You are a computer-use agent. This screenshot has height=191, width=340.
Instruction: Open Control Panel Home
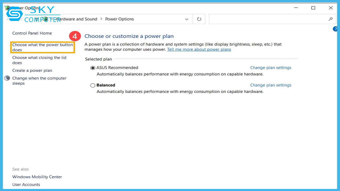32,33
